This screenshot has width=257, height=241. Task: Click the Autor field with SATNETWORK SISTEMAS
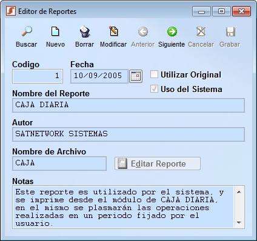pos(128,134)
